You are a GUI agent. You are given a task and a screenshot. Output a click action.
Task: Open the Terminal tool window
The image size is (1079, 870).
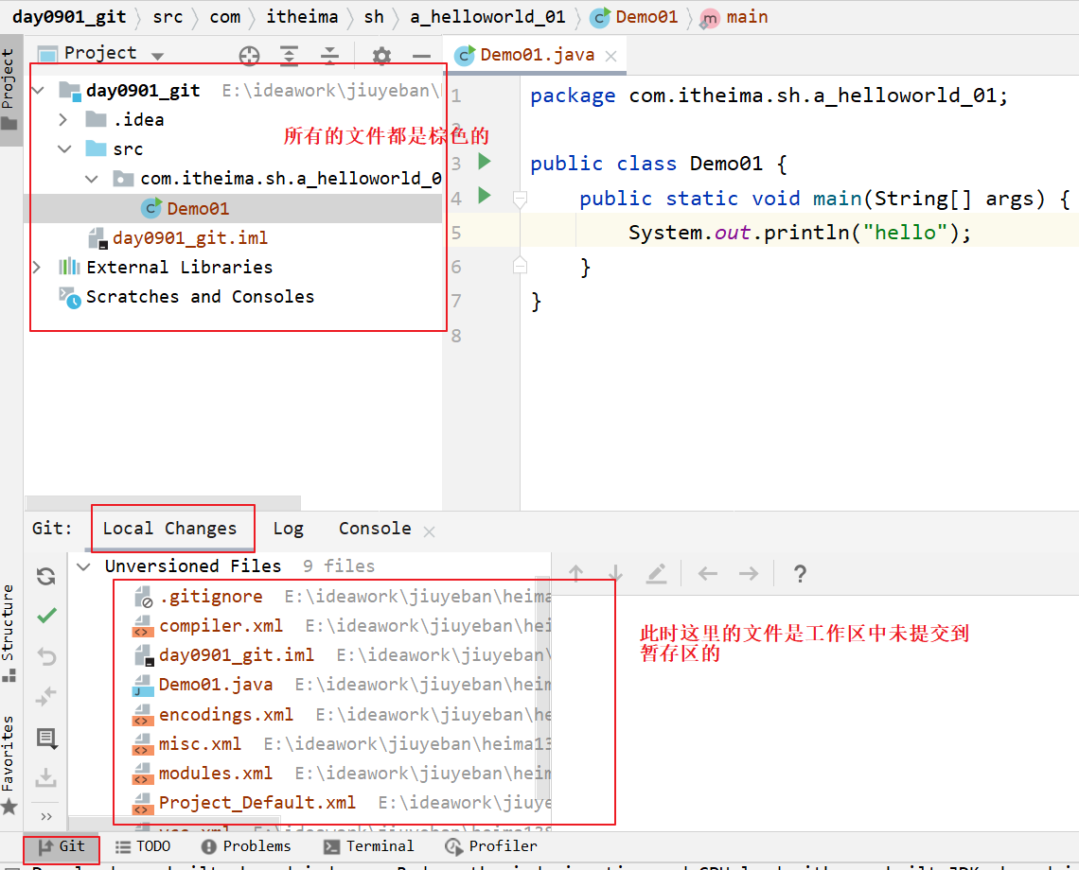point(369,846)
